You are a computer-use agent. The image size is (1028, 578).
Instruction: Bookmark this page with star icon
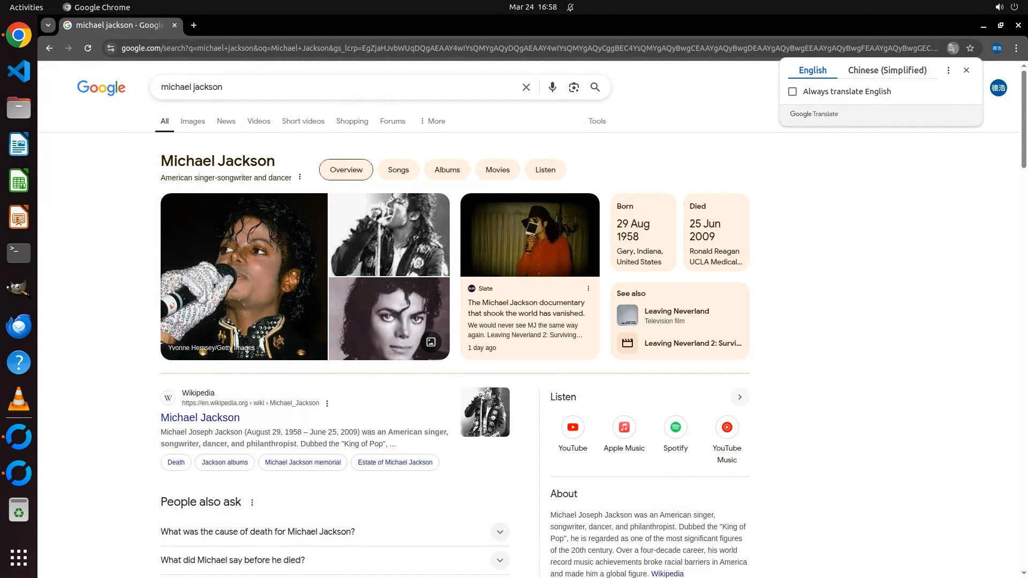click(970, 48)
